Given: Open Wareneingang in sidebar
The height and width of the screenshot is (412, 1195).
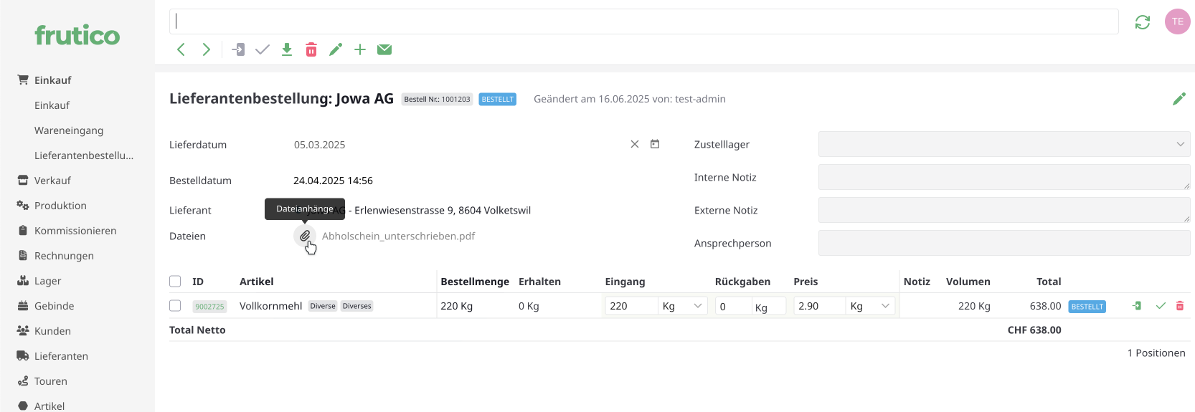Looking at the screenshot, I should tap(69, 130).
